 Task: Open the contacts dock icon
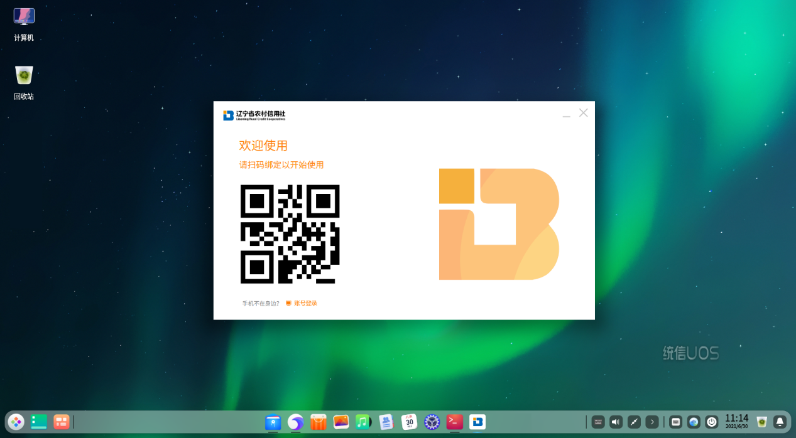[386, 422]
